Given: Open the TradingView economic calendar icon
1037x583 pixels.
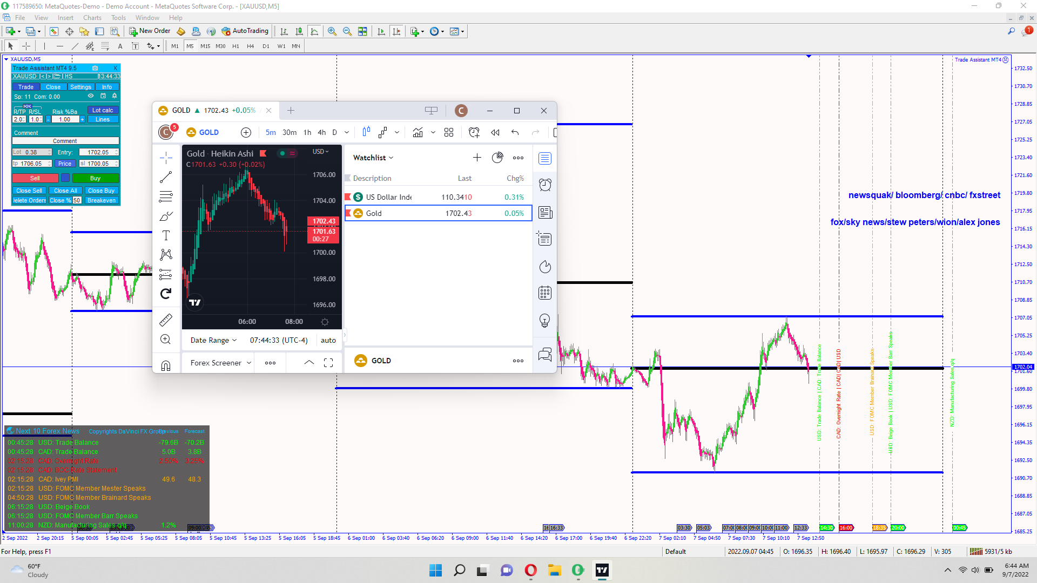Looking at the screenshot, I should tap(545, 293).
